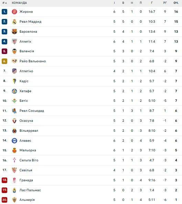Viewport: 182px width, 204px height.
Task: Click the Athletic Bilbao crest next to Атлетік
Action: (14, 42)
